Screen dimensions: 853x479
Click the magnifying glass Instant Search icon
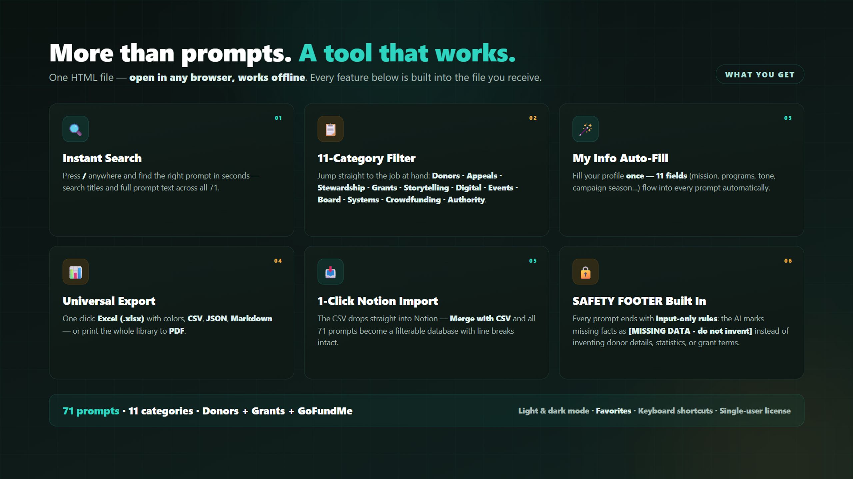(75, 129)
